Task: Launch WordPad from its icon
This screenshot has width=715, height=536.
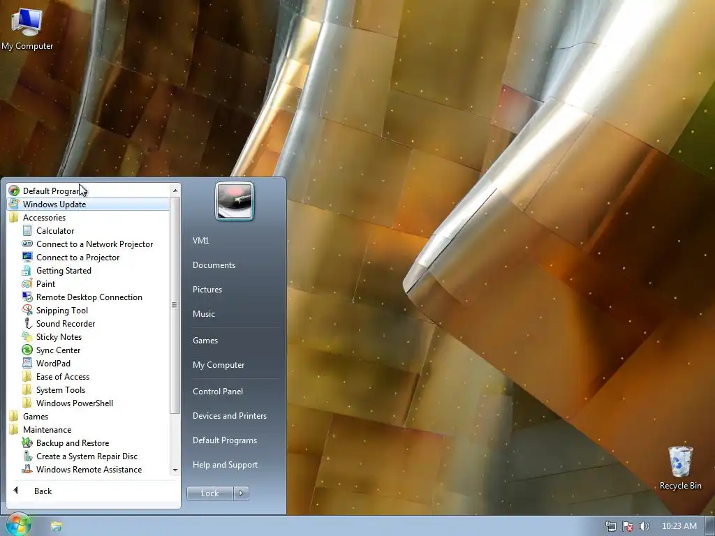Action: point(27,363)
